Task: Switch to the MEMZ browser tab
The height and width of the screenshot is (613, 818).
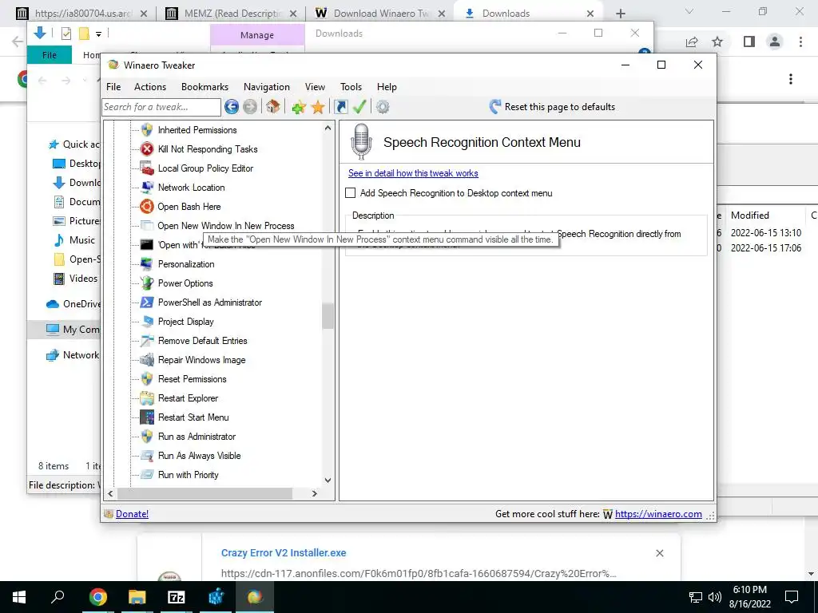Action: (x=232, y=14)
